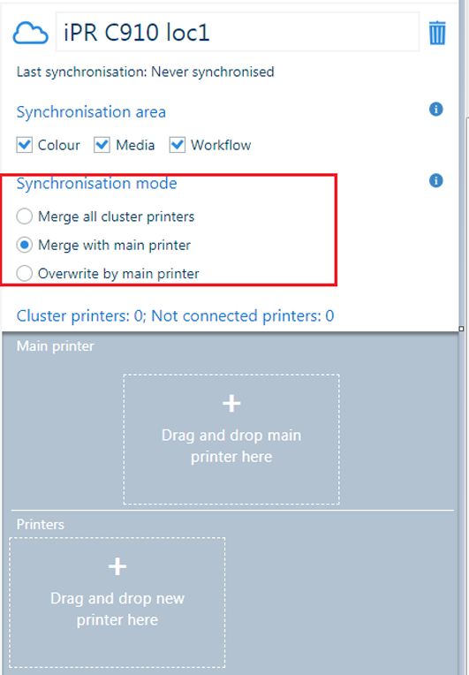Click plus icon in new printer drop zone

tap(117, 566)
